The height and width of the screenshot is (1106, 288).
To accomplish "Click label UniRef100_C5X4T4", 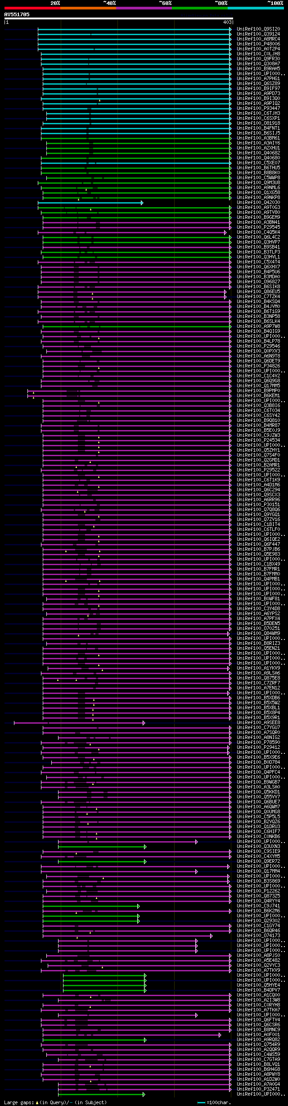I will [x=258, y=262].
